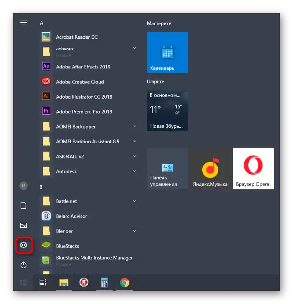293x304 pixels.
Task: Click the Windows Start button
Action: coord(23,283)
